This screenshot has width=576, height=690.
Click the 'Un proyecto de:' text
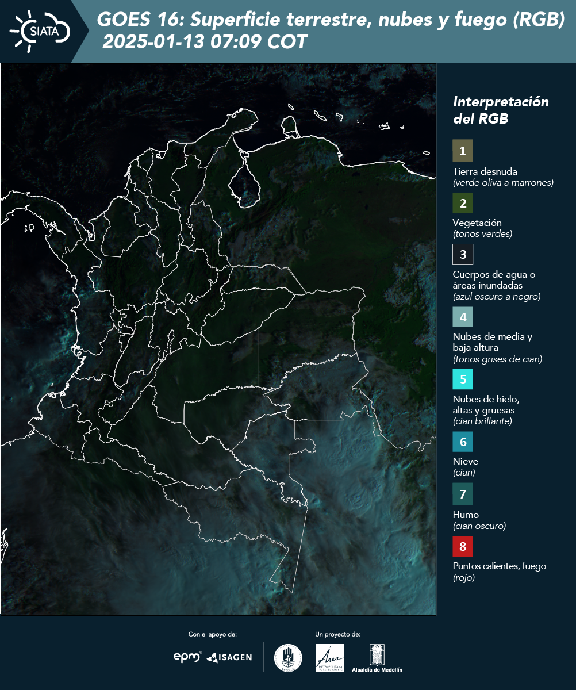click(338, 634)
